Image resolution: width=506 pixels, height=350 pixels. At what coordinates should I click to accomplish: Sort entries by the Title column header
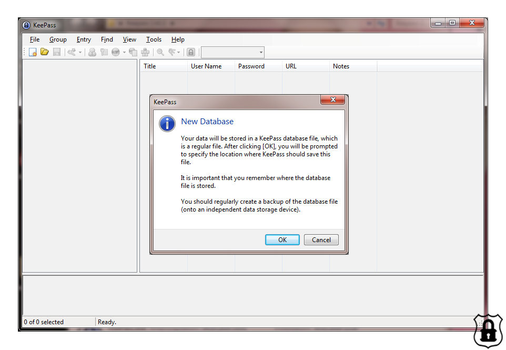164,66
